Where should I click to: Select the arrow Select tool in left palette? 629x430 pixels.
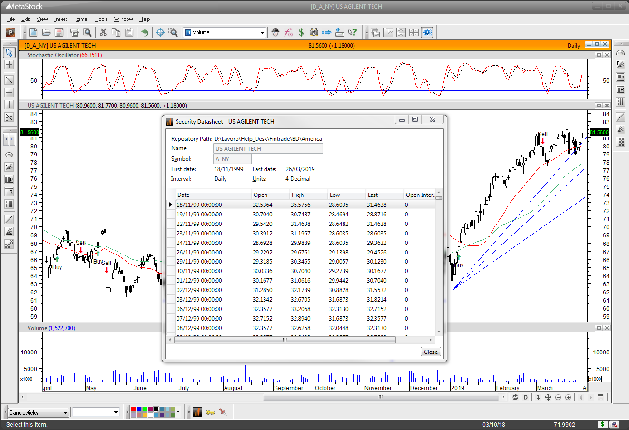9,52
